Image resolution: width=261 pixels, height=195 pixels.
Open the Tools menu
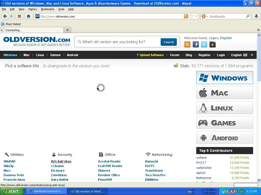[61, 9]
